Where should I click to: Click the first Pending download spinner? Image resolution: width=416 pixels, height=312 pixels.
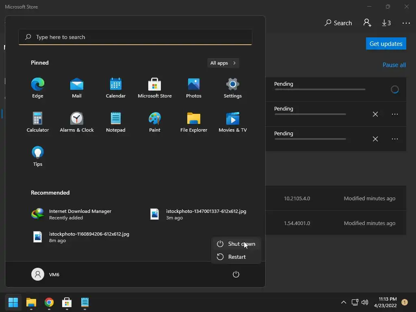pos(395,89)
